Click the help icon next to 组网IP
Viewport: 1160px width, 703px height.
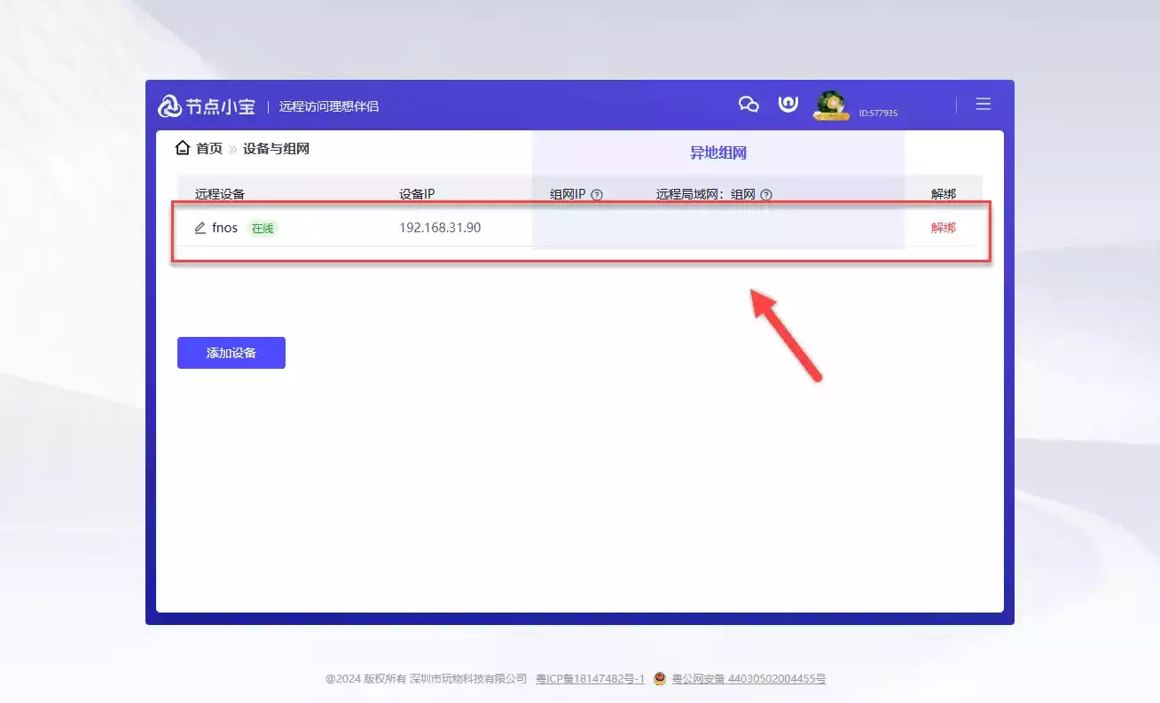point(597,195)
